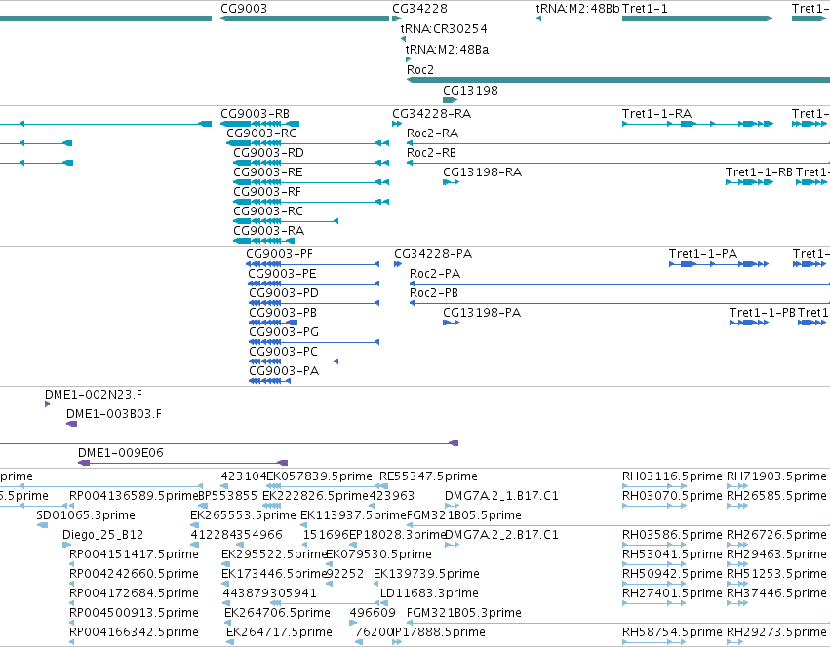Open the EK264717.5prime EST label
830x647 pixels.
(280, 632)
